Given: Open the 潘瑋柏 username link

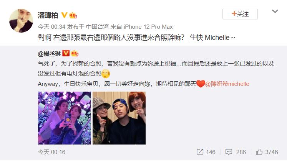Looking at the screenshot, I should 48,15.
